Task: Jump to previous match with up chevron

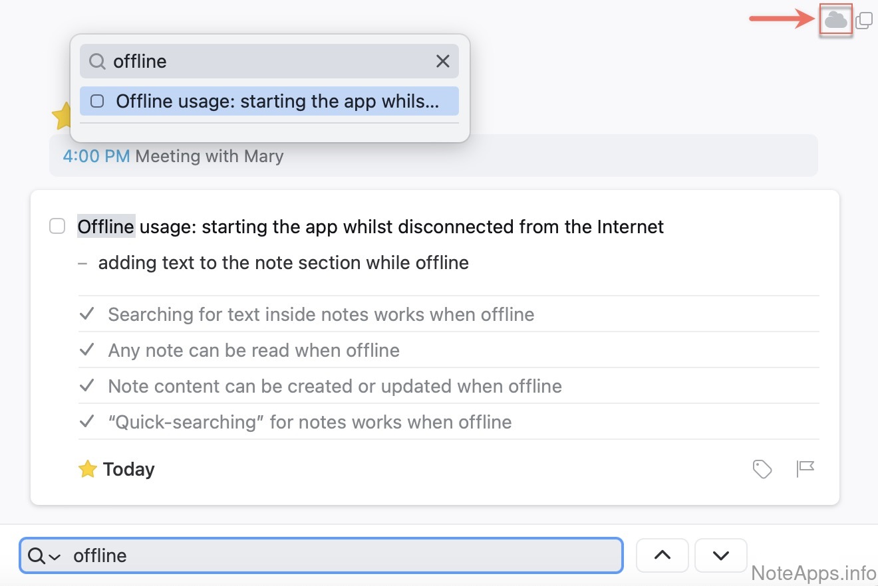Action: click(x=662, y=555)
